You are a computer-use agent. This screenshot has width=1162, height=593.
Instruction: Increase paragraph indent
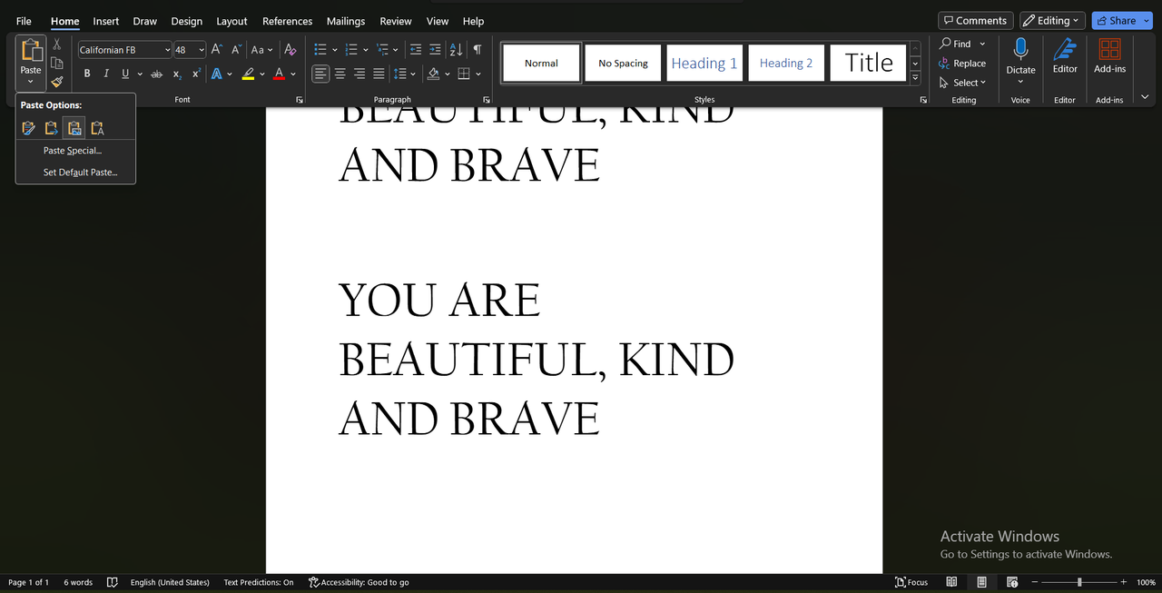436,50
